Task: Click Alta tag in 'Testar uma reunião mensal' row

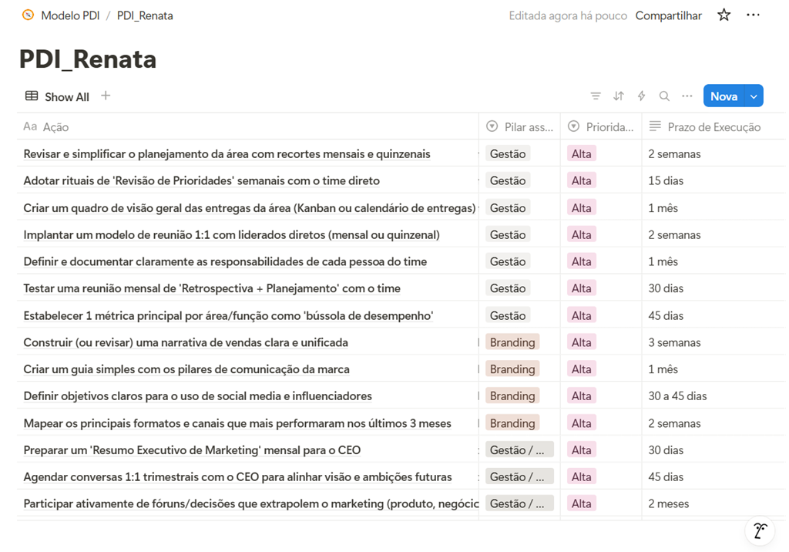Action: pyautogui.click(x=581, y=288)
